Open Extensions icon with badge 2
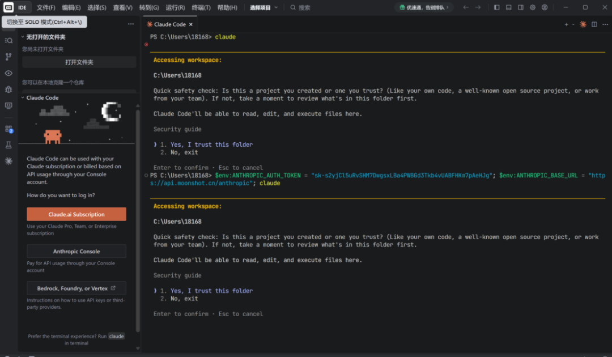The width and height of the screenshot is (612, 357). [x=8, y=129]
